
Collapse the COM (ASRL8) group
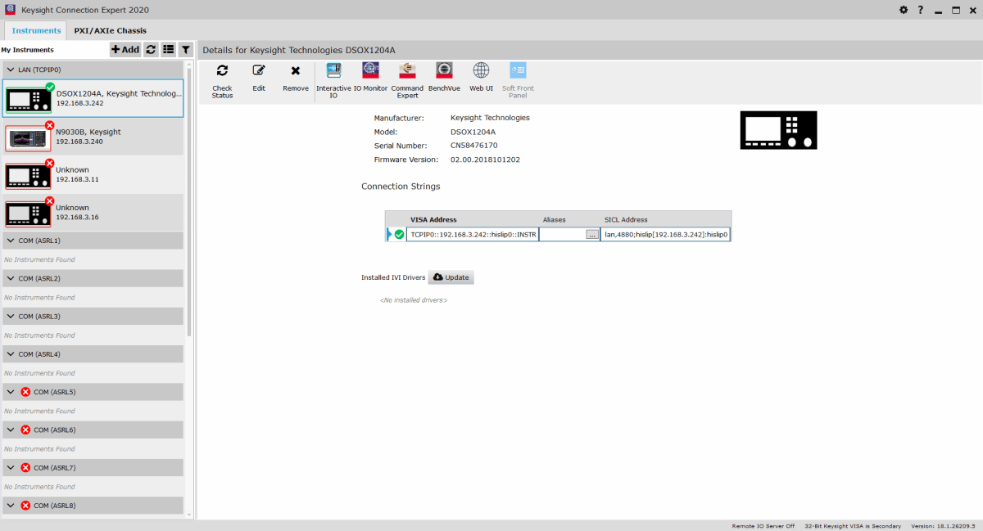tap(10, 506)
